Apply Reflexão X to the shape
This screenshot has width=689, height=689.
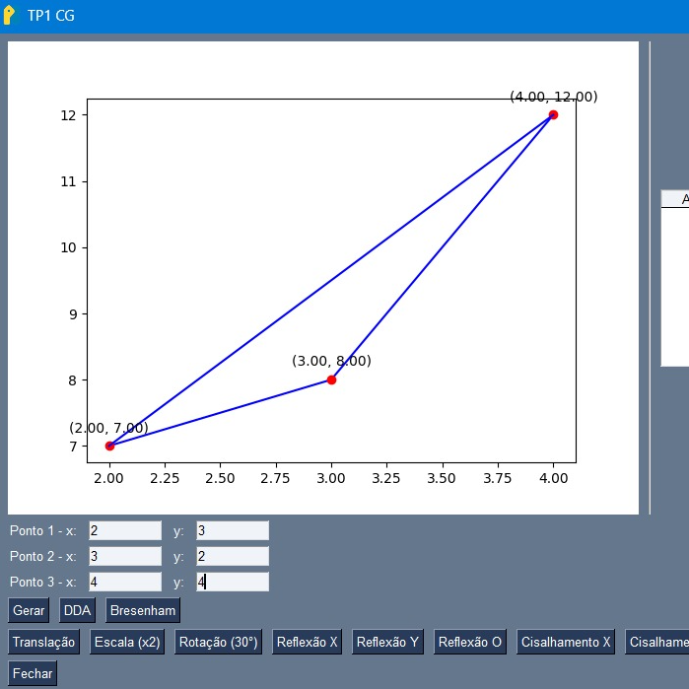point(308,642)
